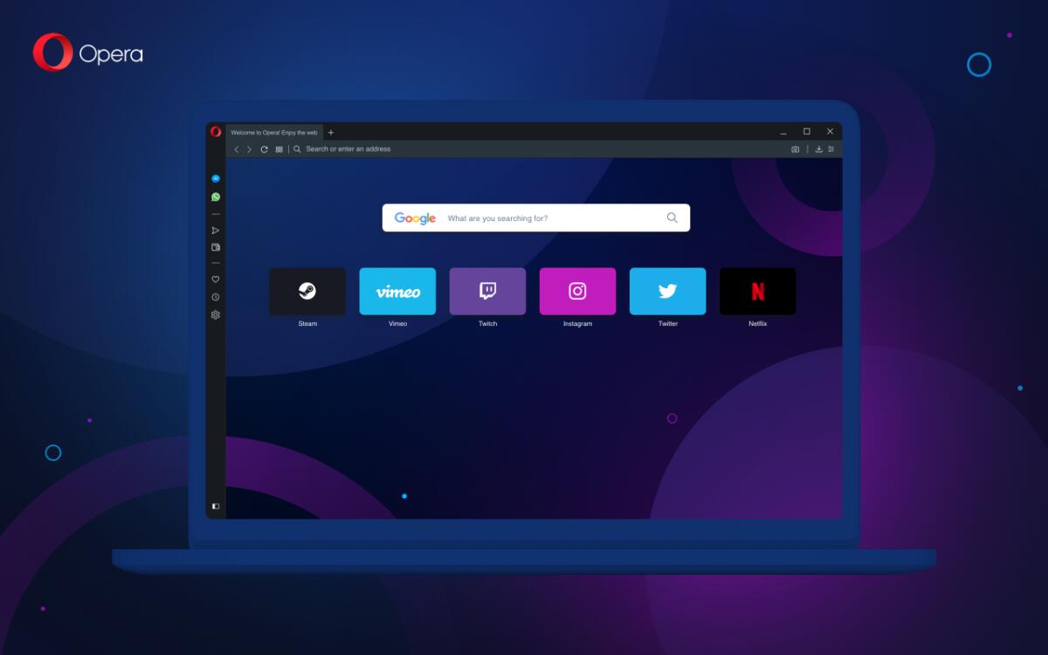
Task: Navigate back with the left arrow
Action: click(236, 149)
